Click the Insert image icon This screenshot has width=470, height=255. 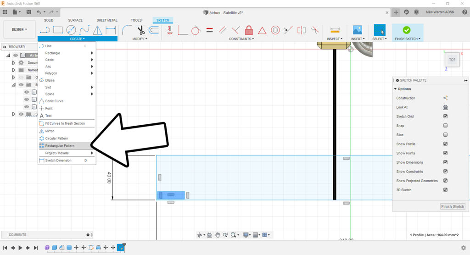(357, 30)
